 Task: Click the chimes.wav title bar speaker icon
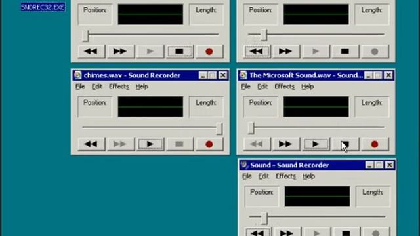(77, 75)
